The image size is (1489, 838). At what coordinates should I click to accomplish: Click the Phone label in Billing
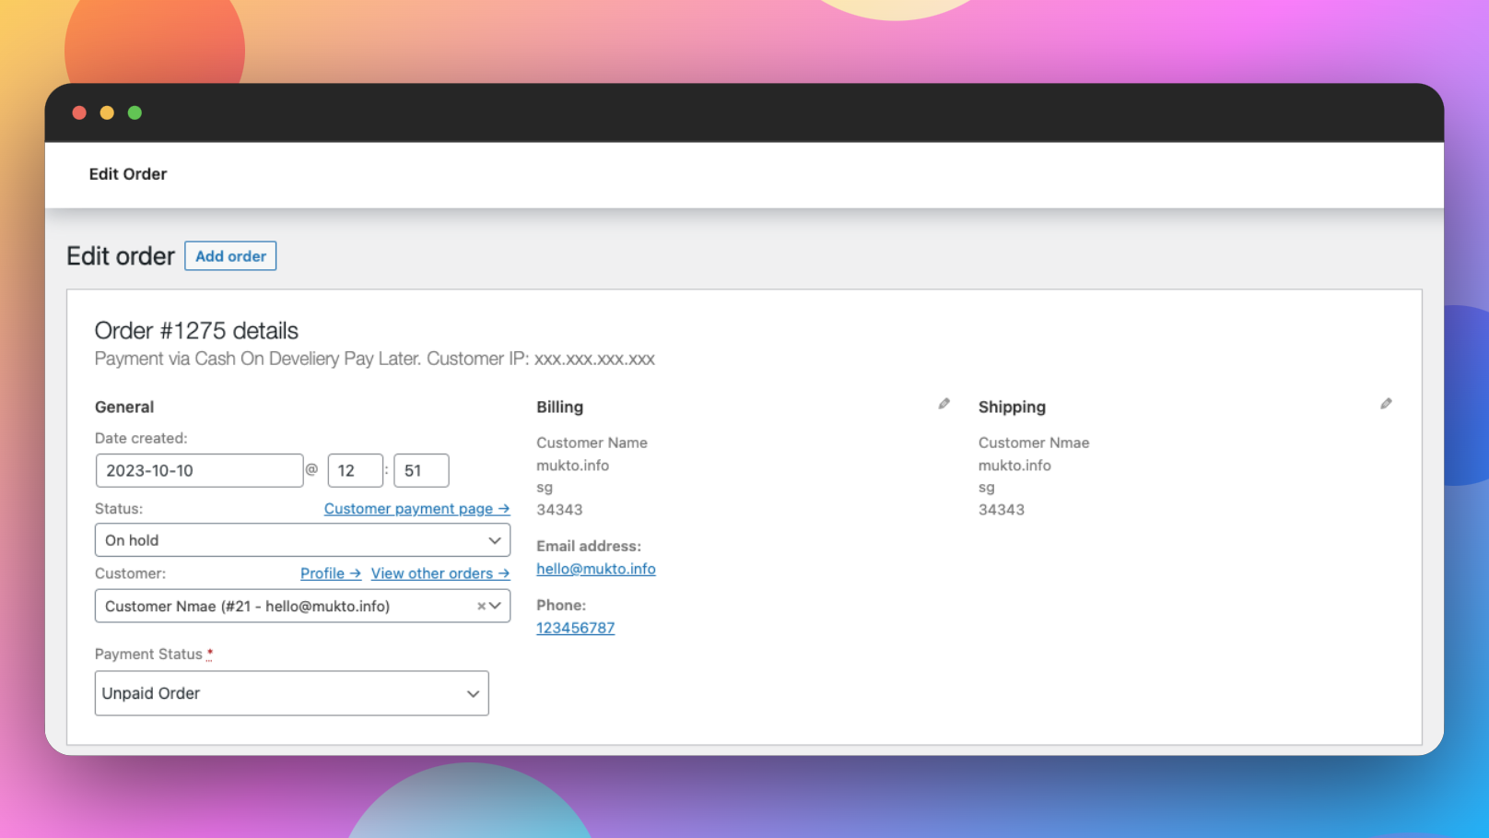[x=561, y=606]
